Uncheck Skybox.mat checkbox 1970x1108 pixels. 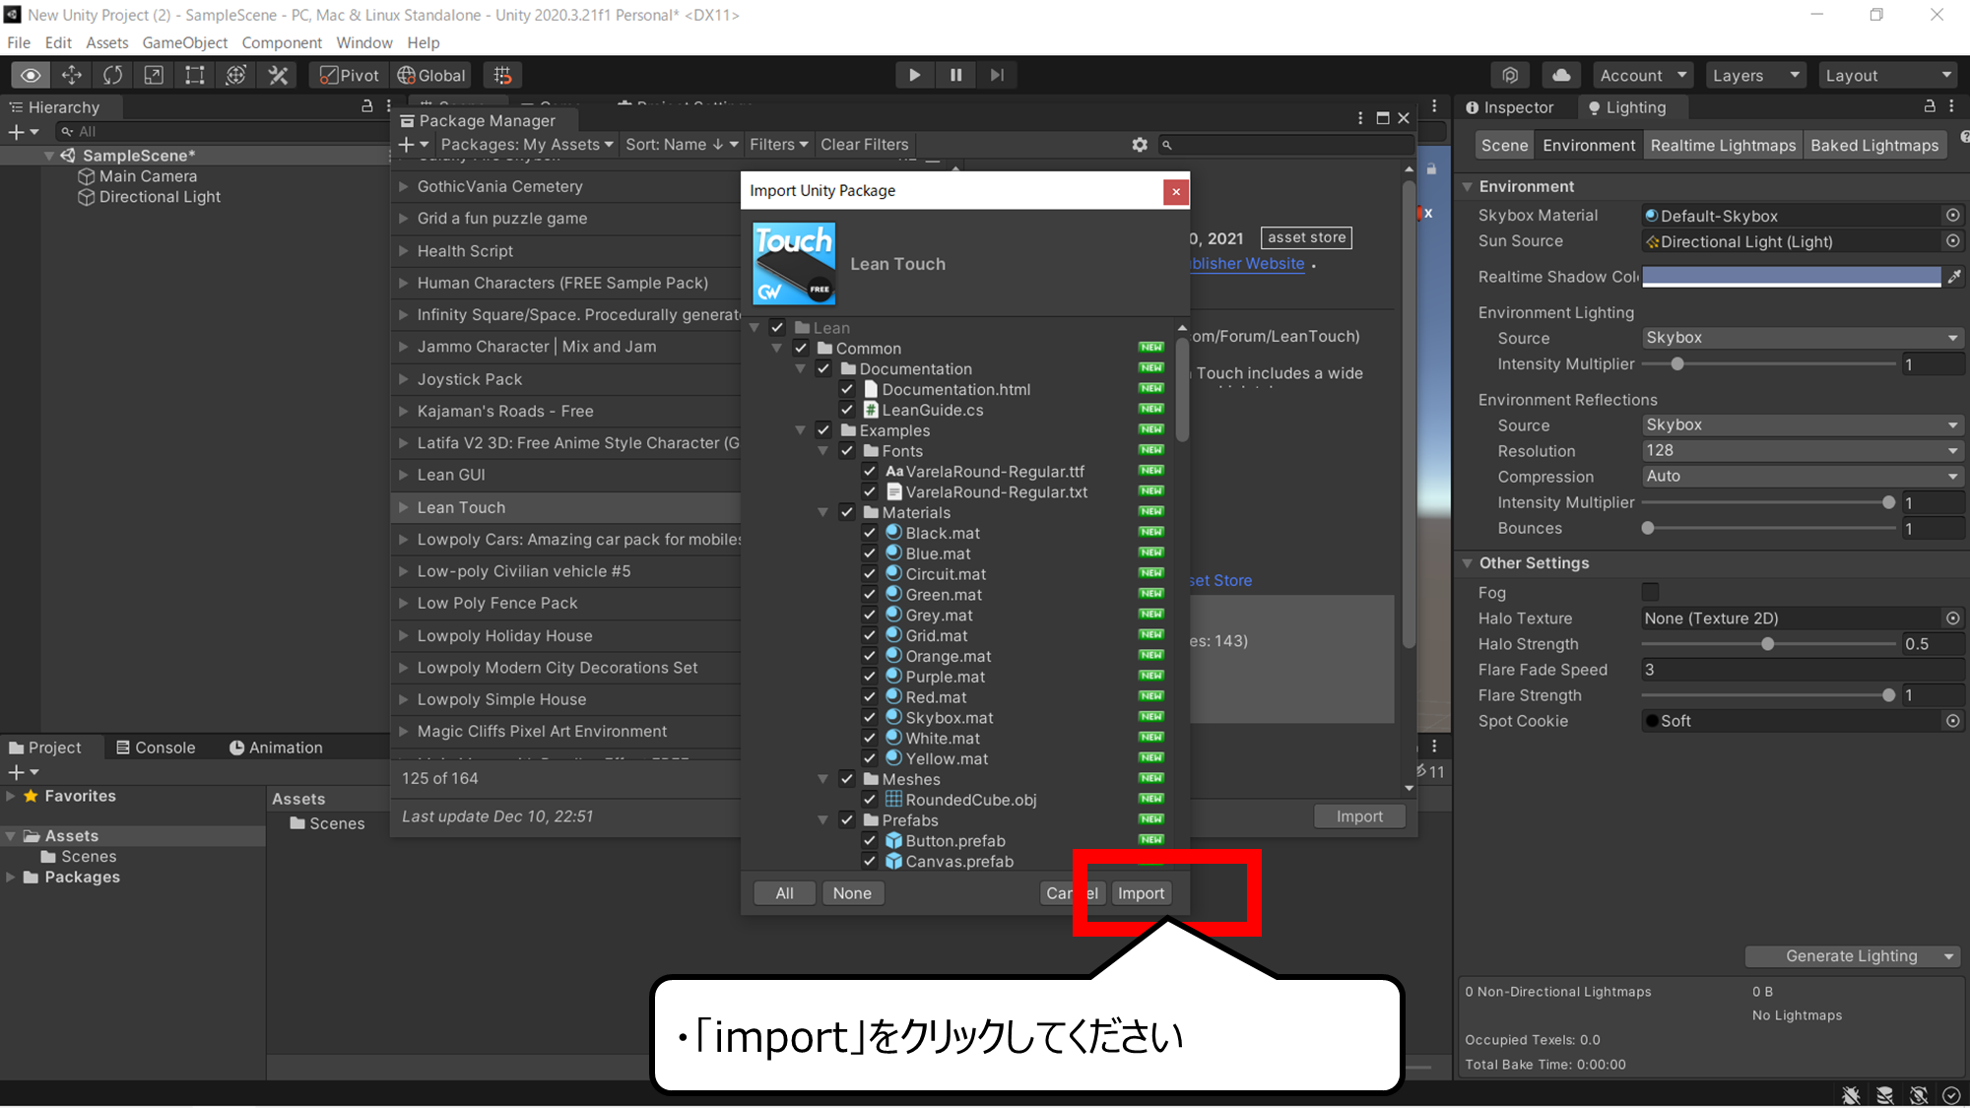click(870, 718)
